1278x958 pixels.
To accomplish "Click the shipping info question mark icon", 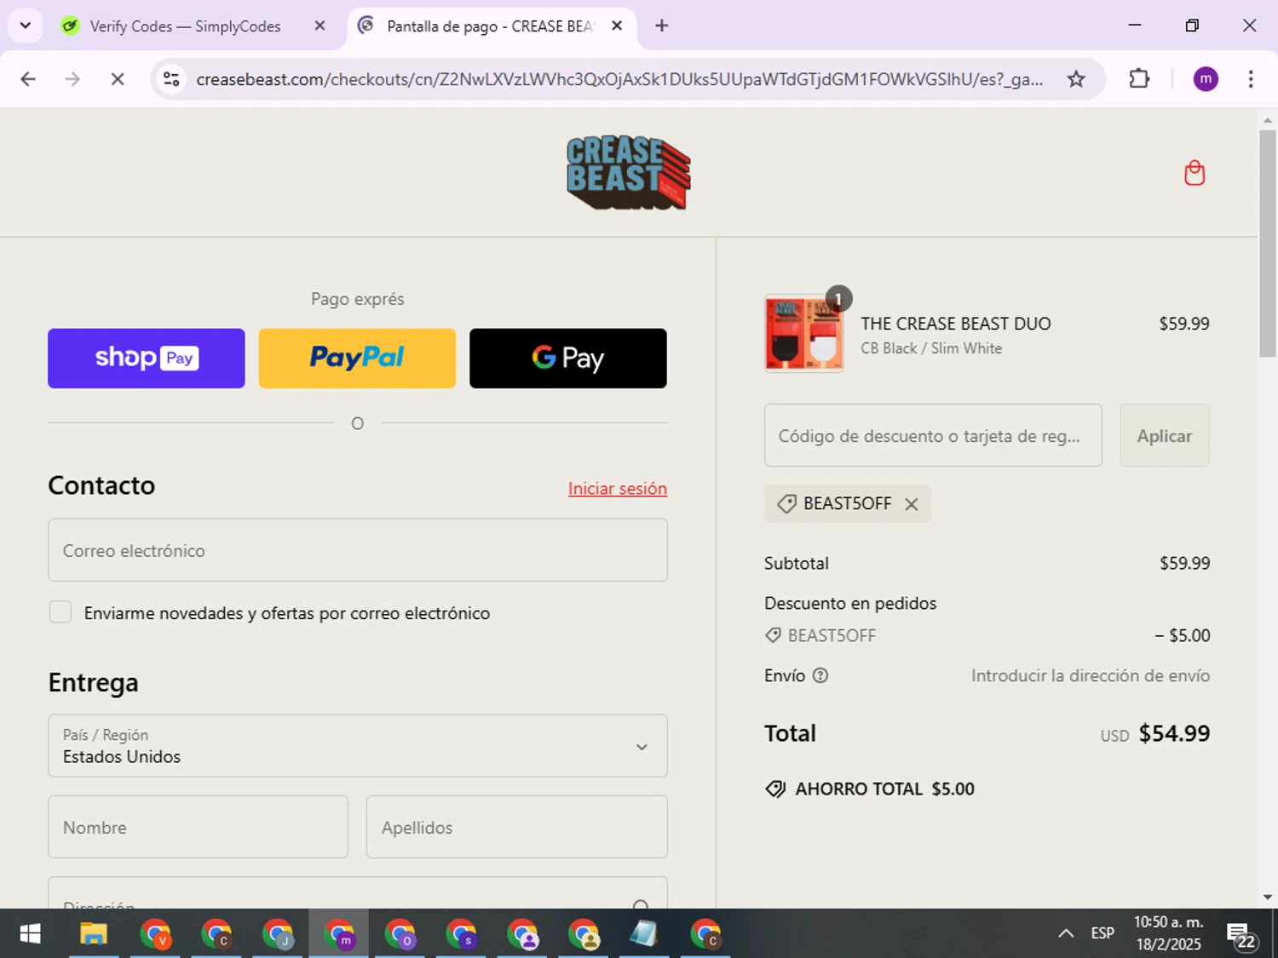I will tap(820, 675).
